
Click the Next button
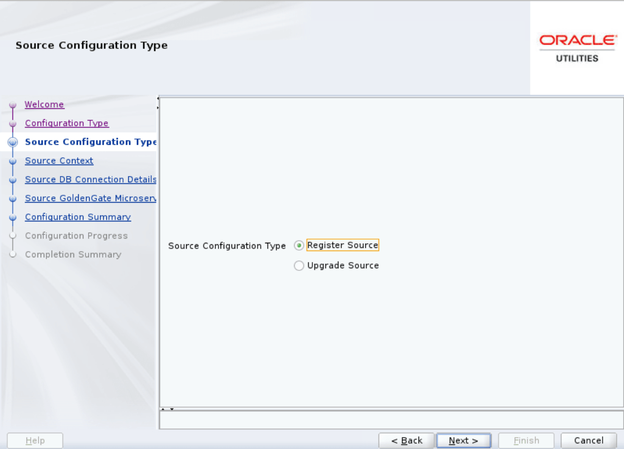463,440
